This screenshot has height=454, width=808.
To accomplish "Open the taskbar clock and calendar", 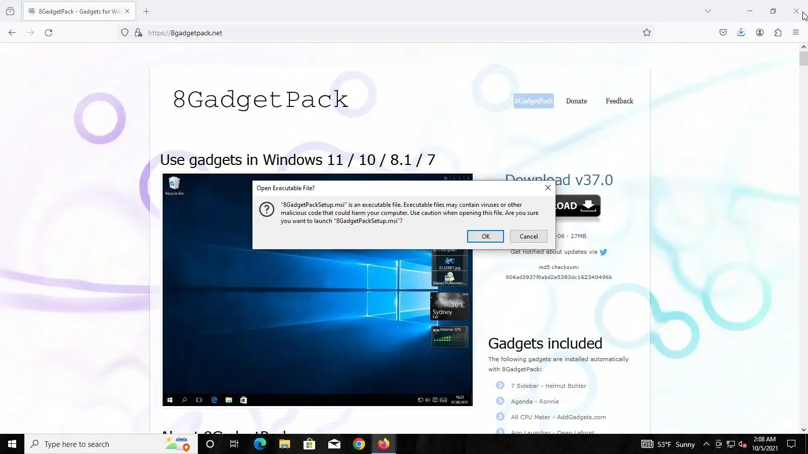I will click(x=765, y=444).
